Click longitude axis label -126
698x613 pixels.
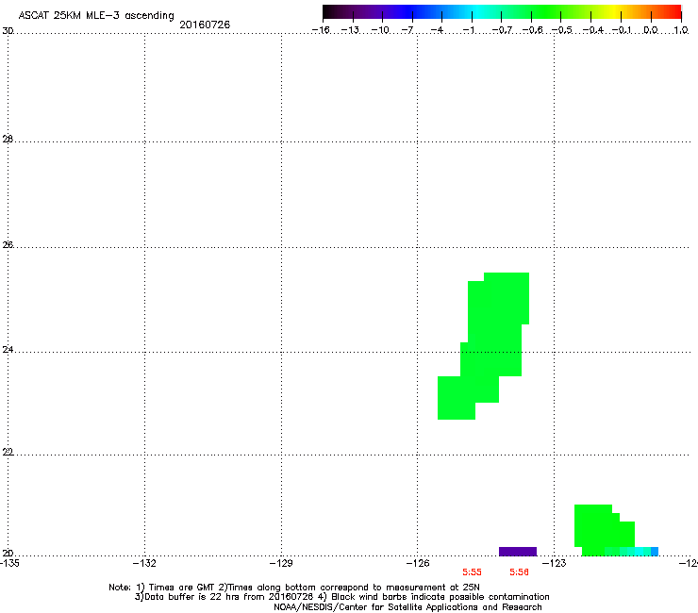pos(418,563)
